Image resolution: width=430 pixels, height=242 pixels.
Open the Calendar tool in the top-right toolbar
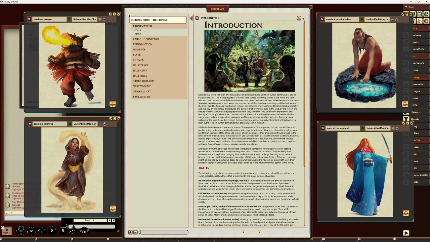tap(419, 14)
